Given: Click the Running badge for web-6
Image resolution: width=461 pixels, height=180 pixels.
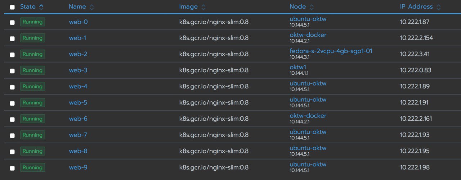Looking at the screenshot, I should point(32,119).
